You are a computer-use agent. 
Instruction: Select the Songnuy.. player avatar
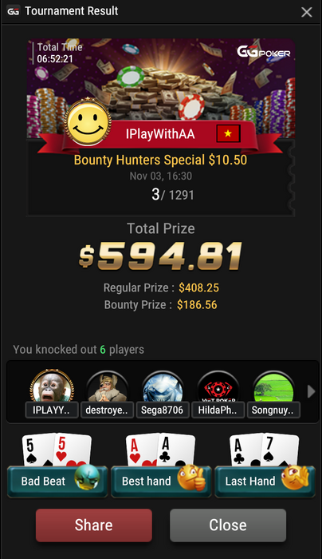(273, 388)
